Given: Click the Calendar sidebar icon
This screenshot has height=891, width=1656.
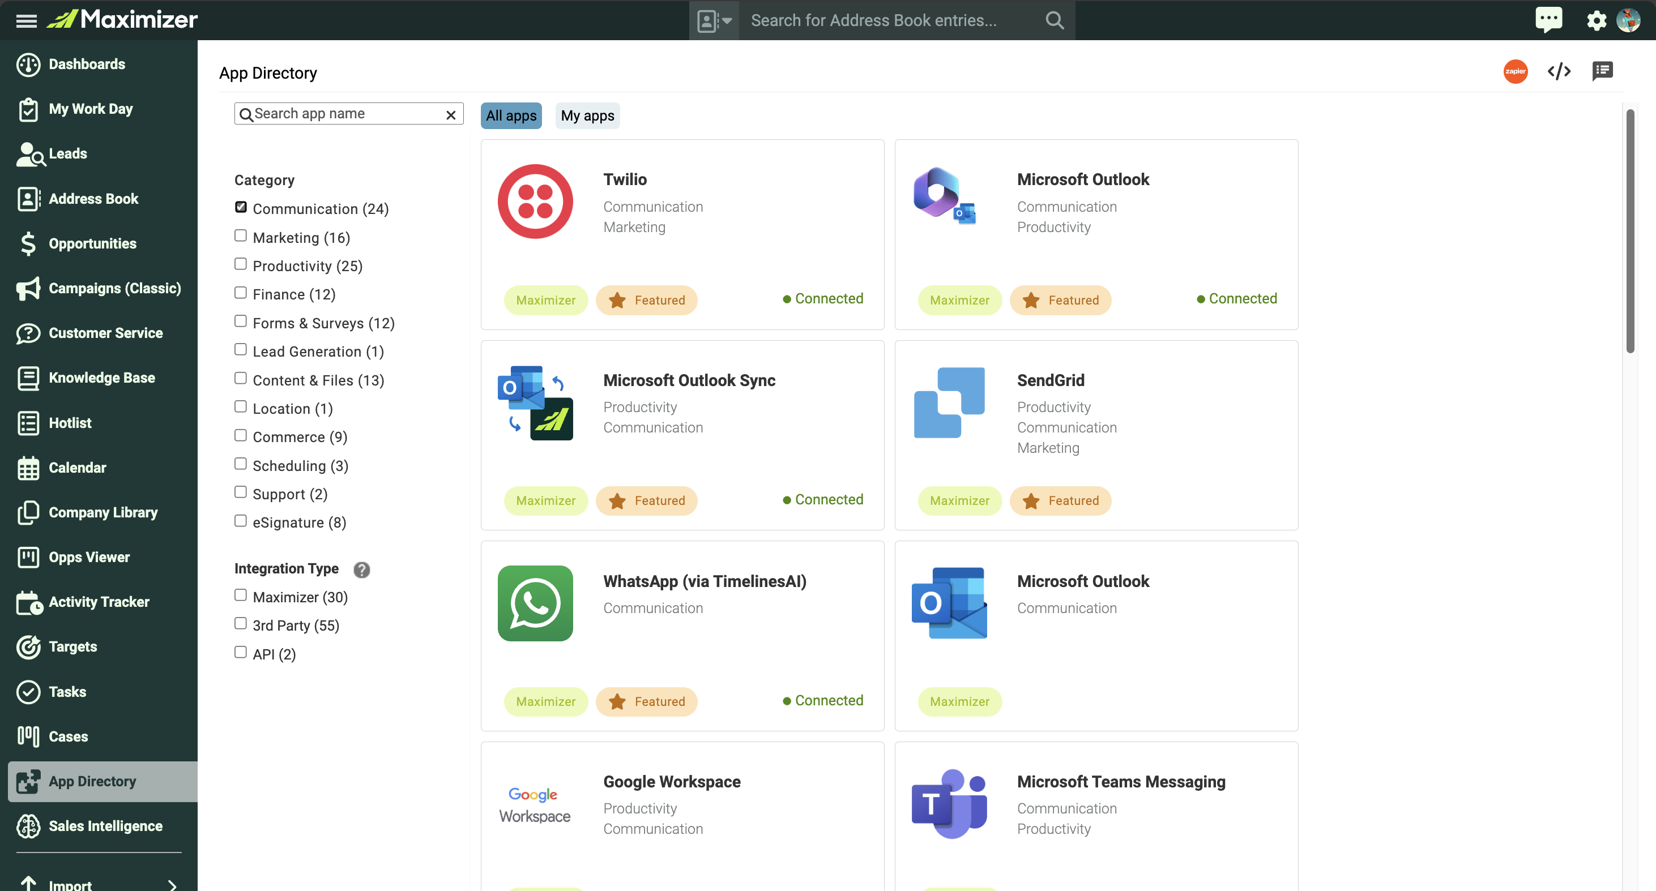Looking at the screenshot, I should [28, 468].
